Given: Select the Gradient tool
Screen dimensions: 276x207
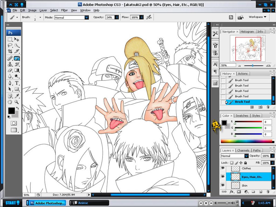Looking at the screenshot, I should (17, 70).
